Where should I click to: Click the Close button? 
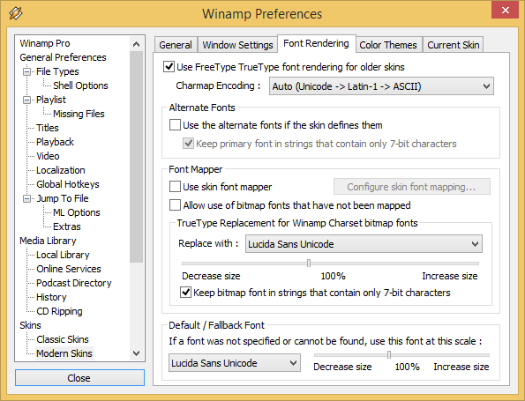[x=79, y=378]
